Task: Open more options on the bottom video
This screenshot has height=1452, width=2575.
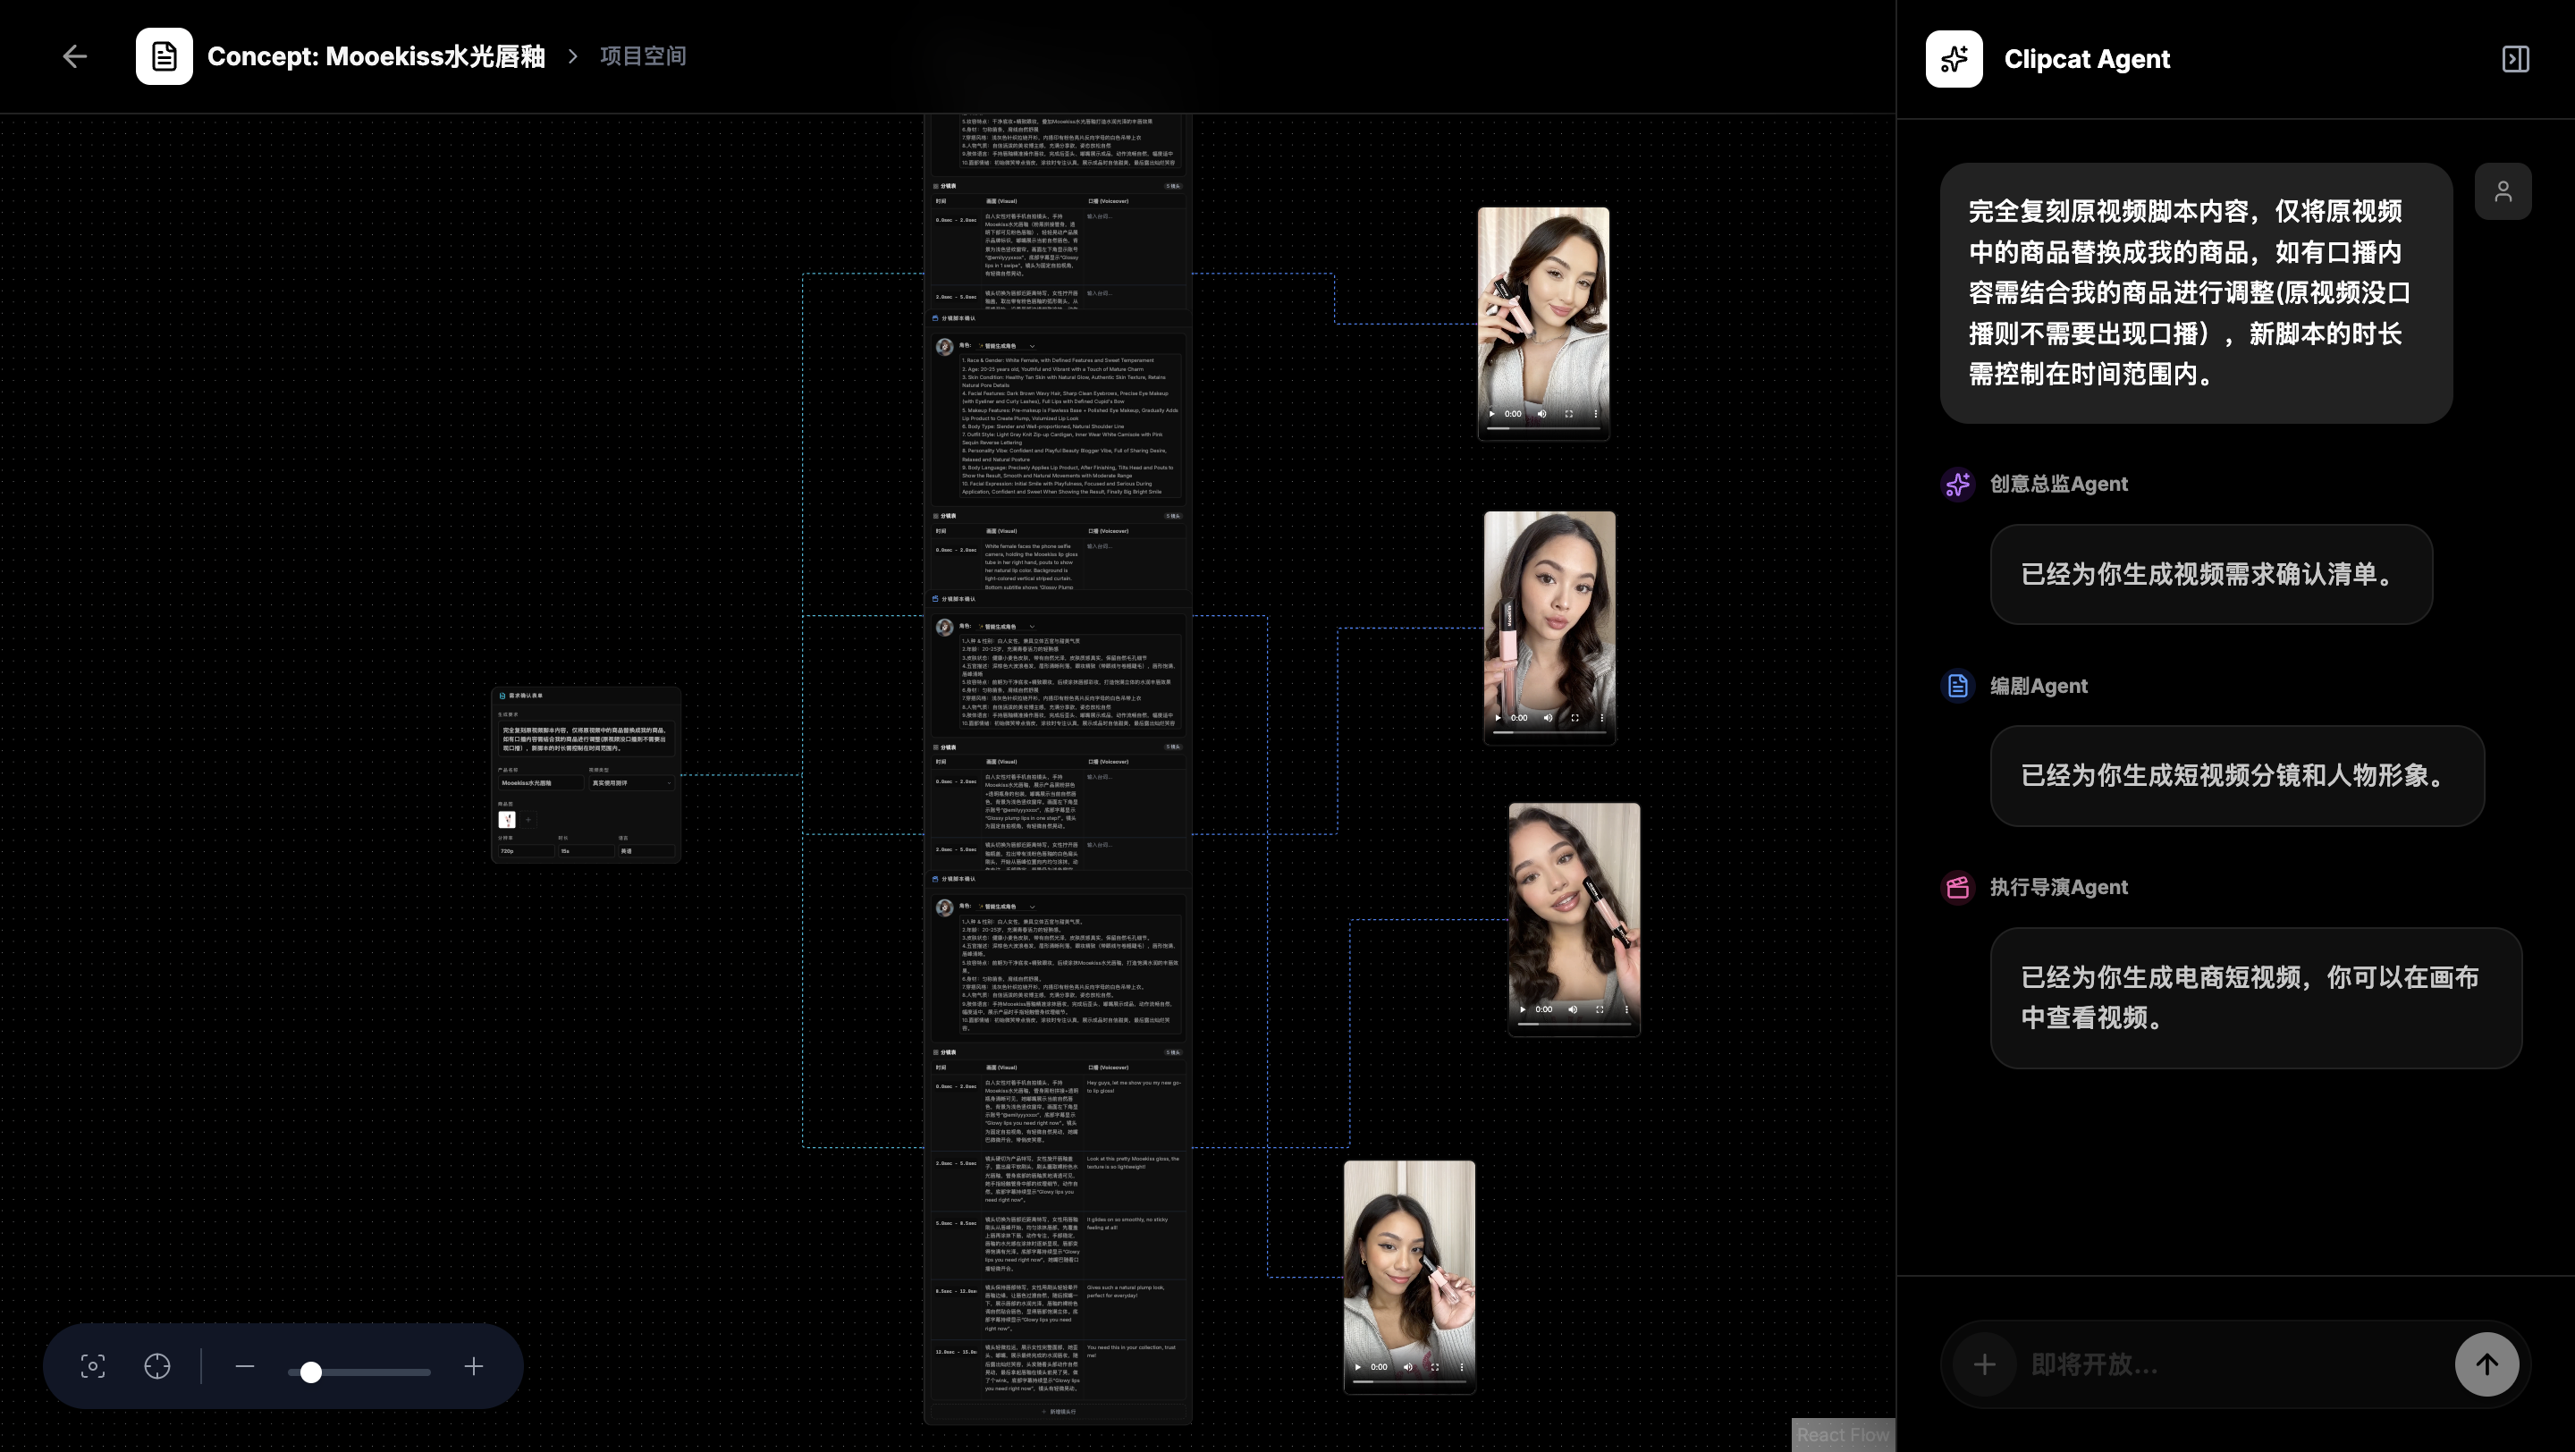Action: (x=1462, y=1367)
